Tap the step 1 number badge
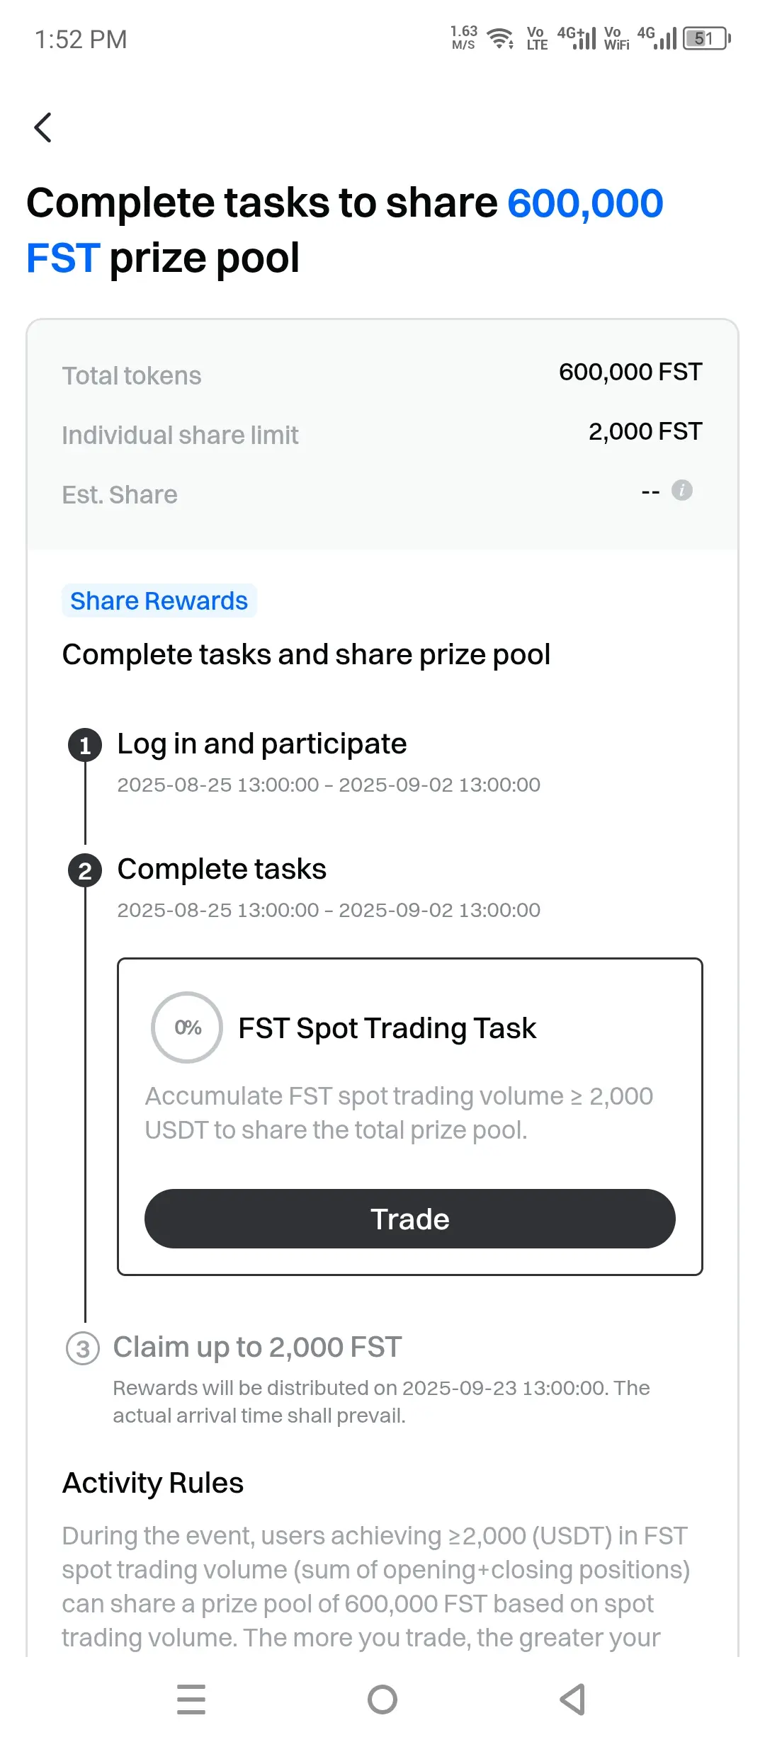 (85, 746)
